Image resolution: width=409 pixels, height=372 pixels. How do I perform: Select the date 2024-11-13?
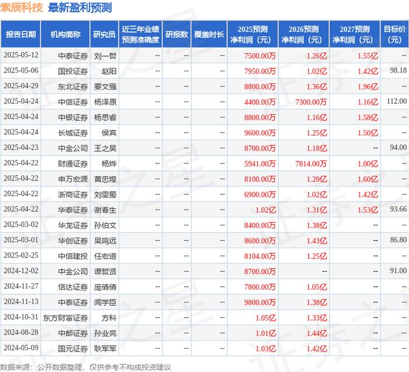point(21,301)
